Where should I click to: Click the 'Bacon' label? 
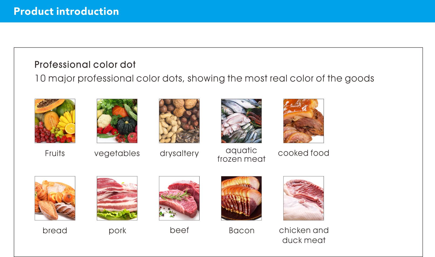[x=242, y=231]
